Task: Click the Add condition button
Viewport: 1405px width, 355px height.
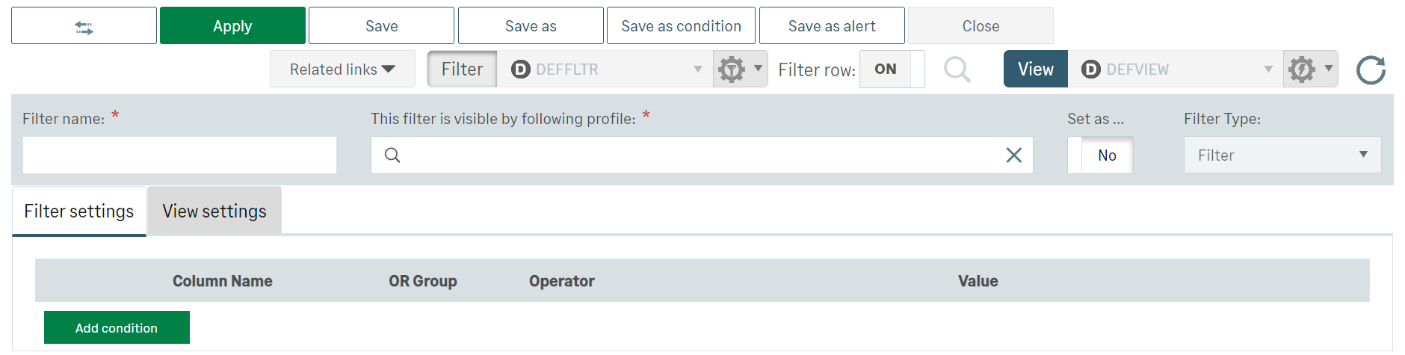Action: tap(117, 328)
